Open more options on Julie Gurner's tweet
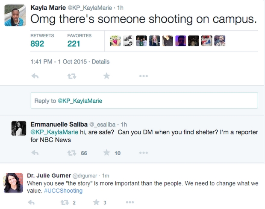This screenshot has width=265, height=209. [x=130, y=203]
